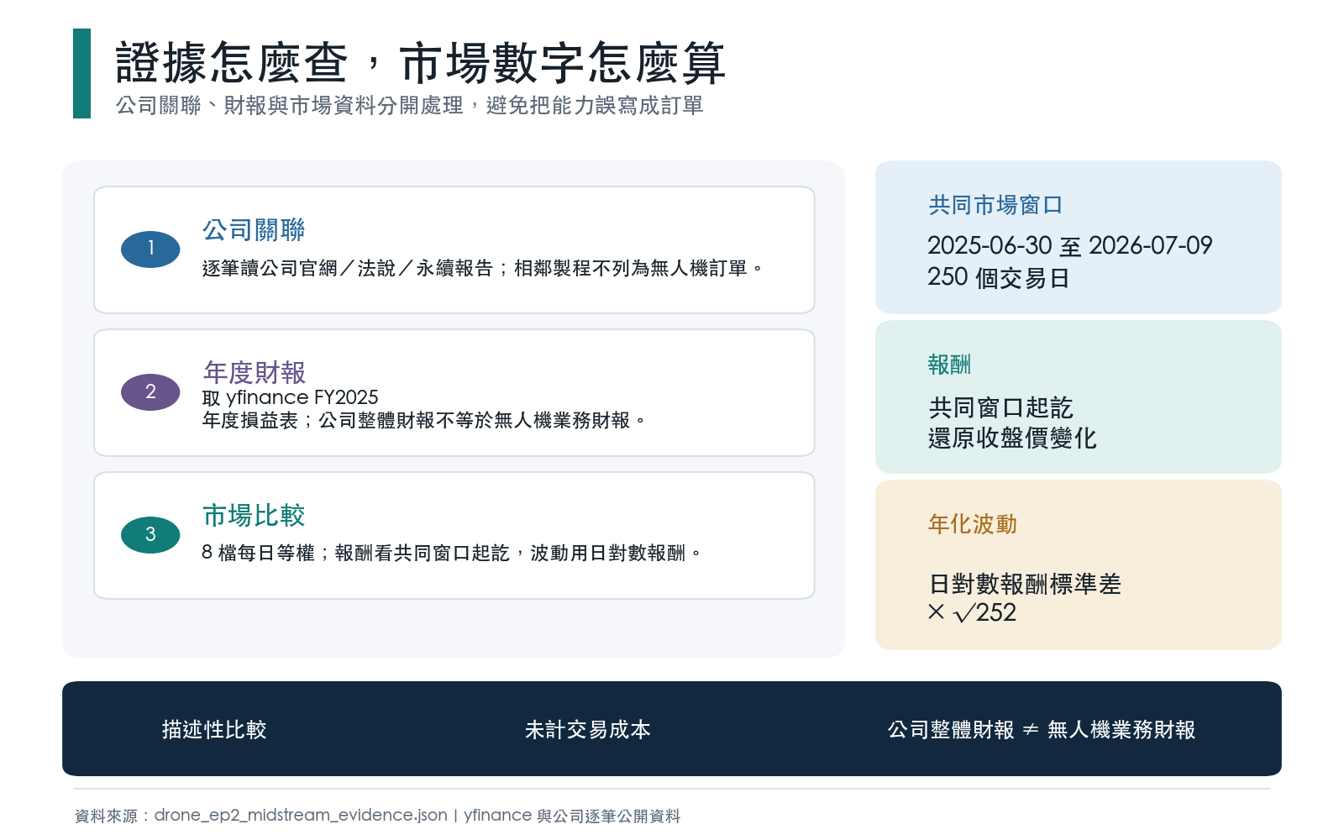The image size is (1344, 840).
Task: Click the teal number 3 badge
Action: point(150,535)
